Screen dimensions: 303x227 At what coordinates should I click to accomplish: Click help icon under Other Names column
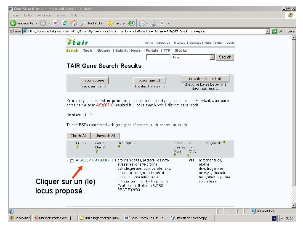click(175, 155)
